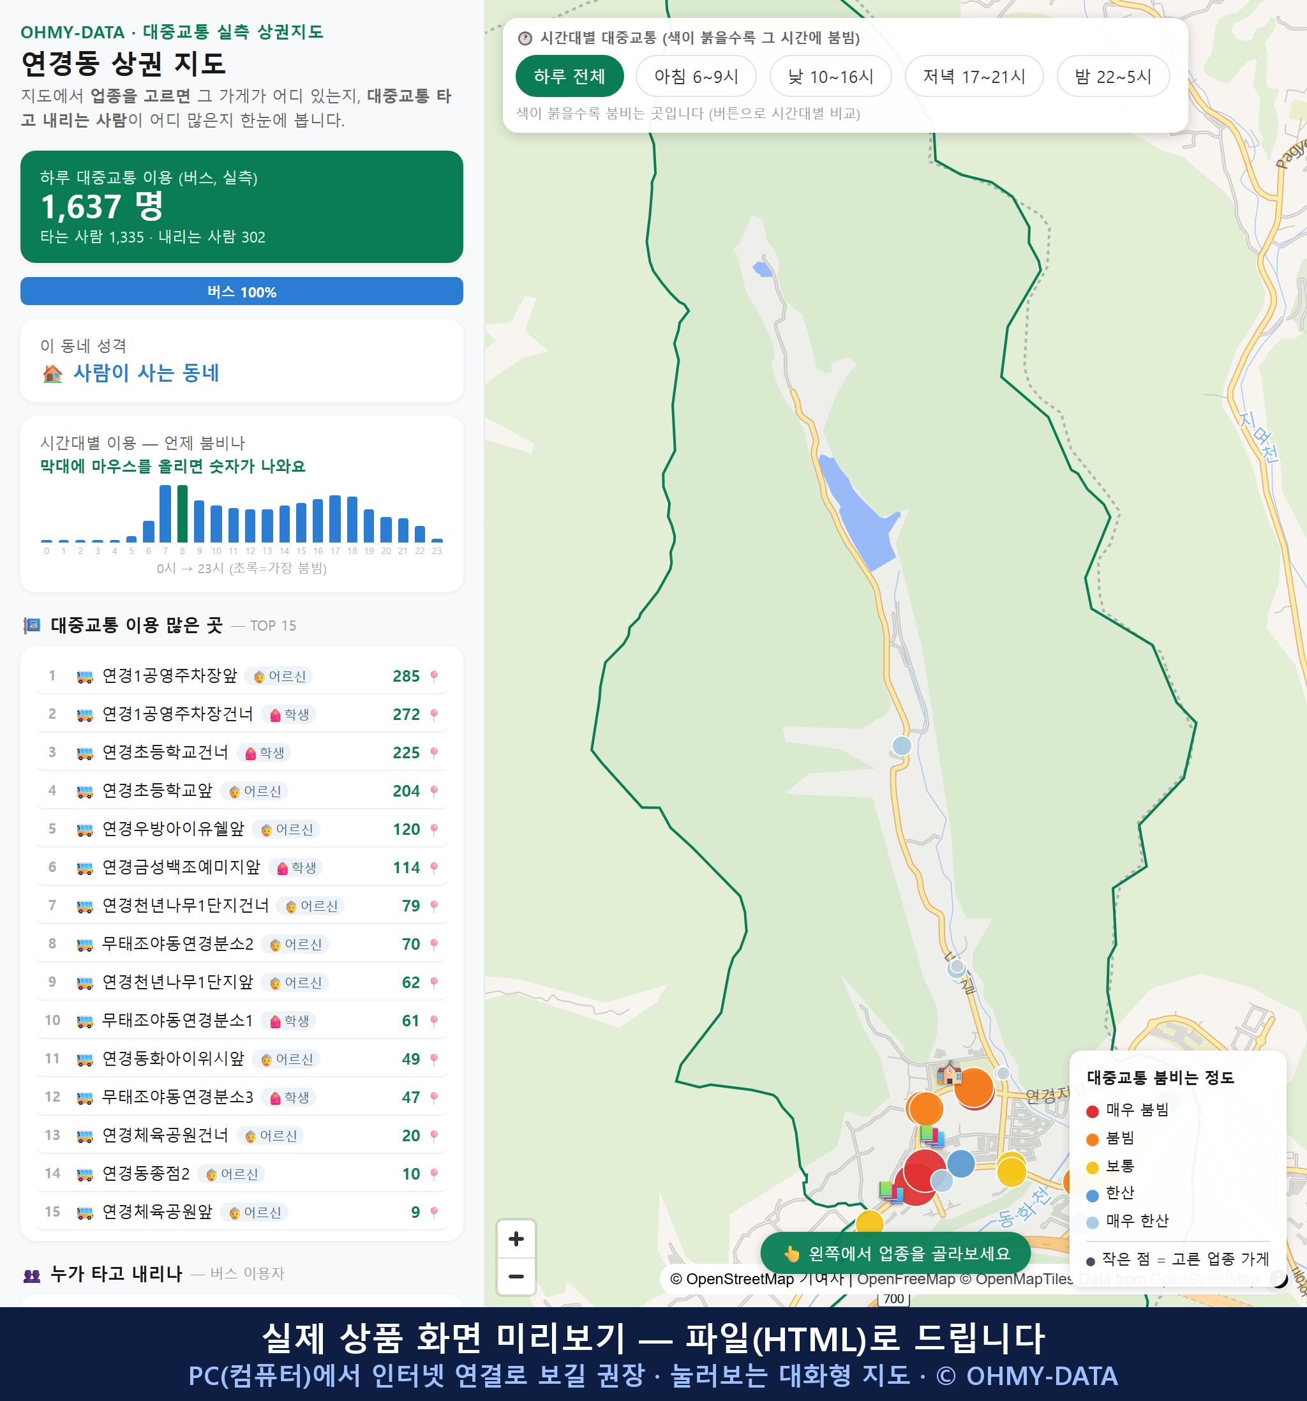Viewport: 1307px width, 1401px height.
Task: Click the bus icon for 연경체육공원앞
Action: pos(84,1213)
